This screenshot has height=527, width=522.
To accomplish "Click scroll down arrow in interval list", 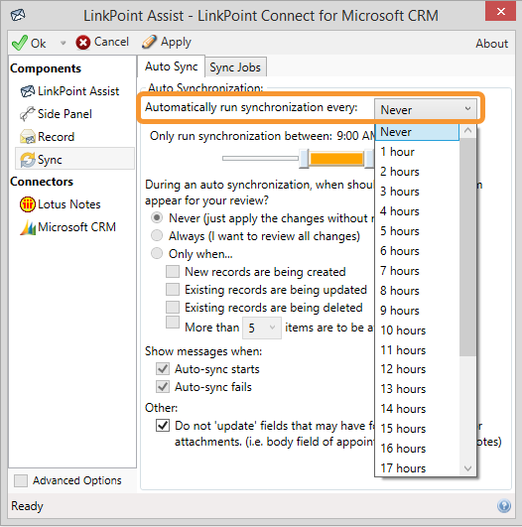I will point(467,468).
